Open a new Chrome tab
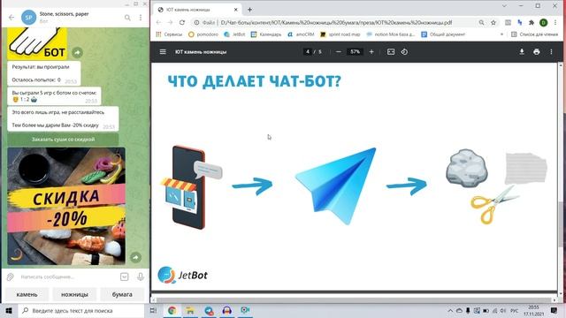The image size is (566, 318). point(249,10)
